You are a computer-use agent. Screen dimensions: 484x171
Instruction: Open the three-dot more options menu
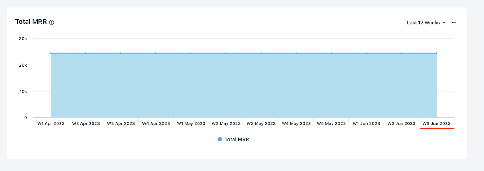(454, 23)
